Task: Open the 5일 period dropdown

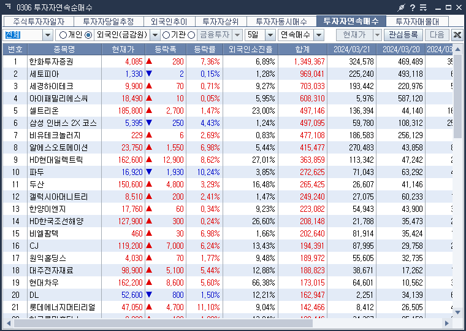Action: pyautogui.click(x=270, y=35)
